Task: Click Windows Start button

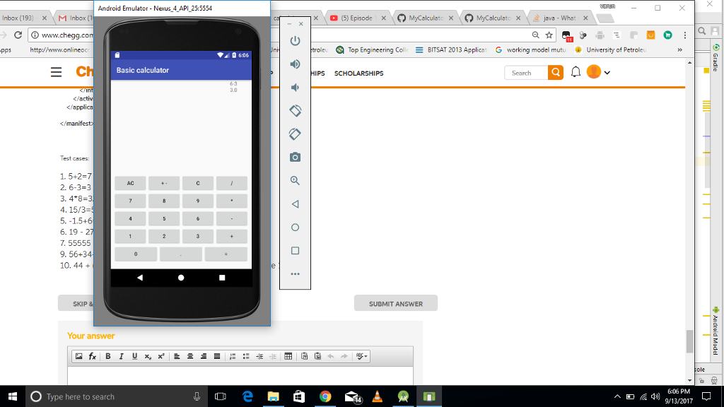Action: pos(13,396)
